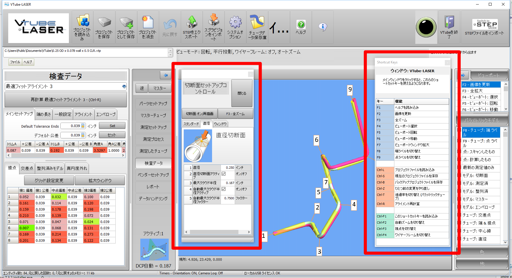Expand the file path dropdown arrow
This screenshot has width=512, height=278.
pyautogui.click(x=170, y=55)
